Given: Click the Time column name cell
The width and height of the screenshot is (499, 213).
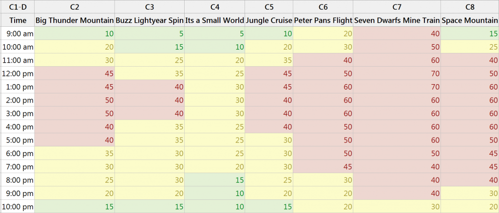Looking at the screenshot, I should coord(18,20).
